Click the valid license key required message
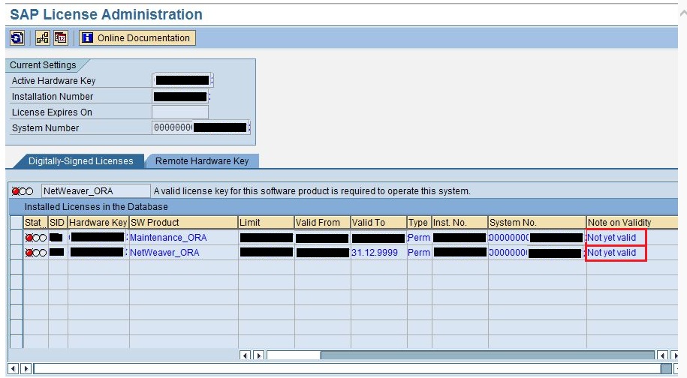Image resolution: width=687 pixels, height=378 pixels. tap(312, 191)
